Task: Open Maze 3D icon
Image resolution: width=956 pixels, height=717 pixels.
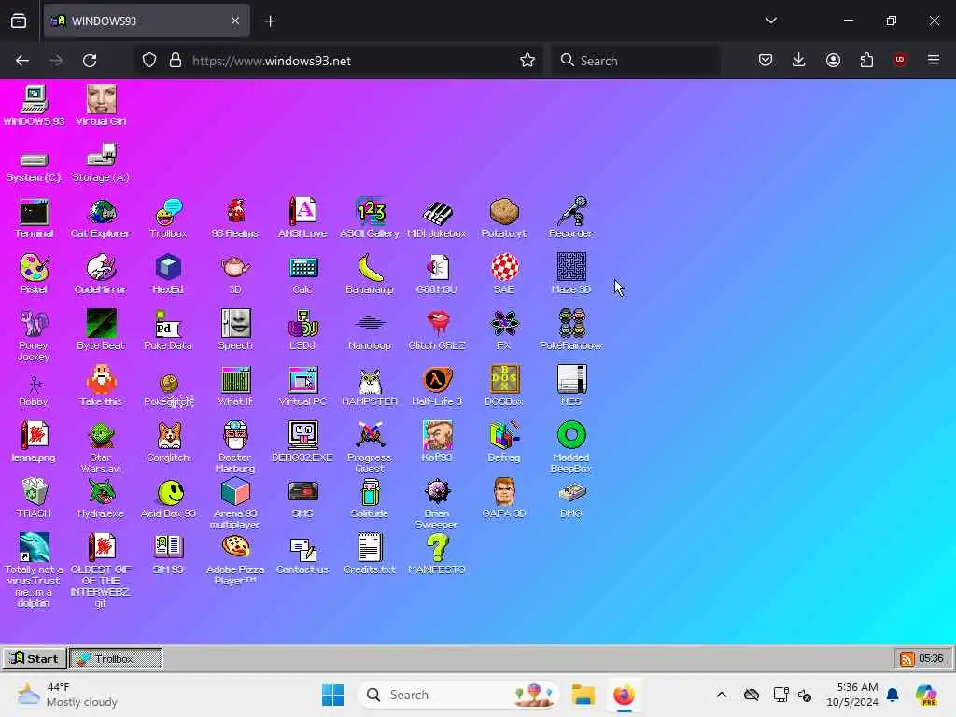Action: 571,274
